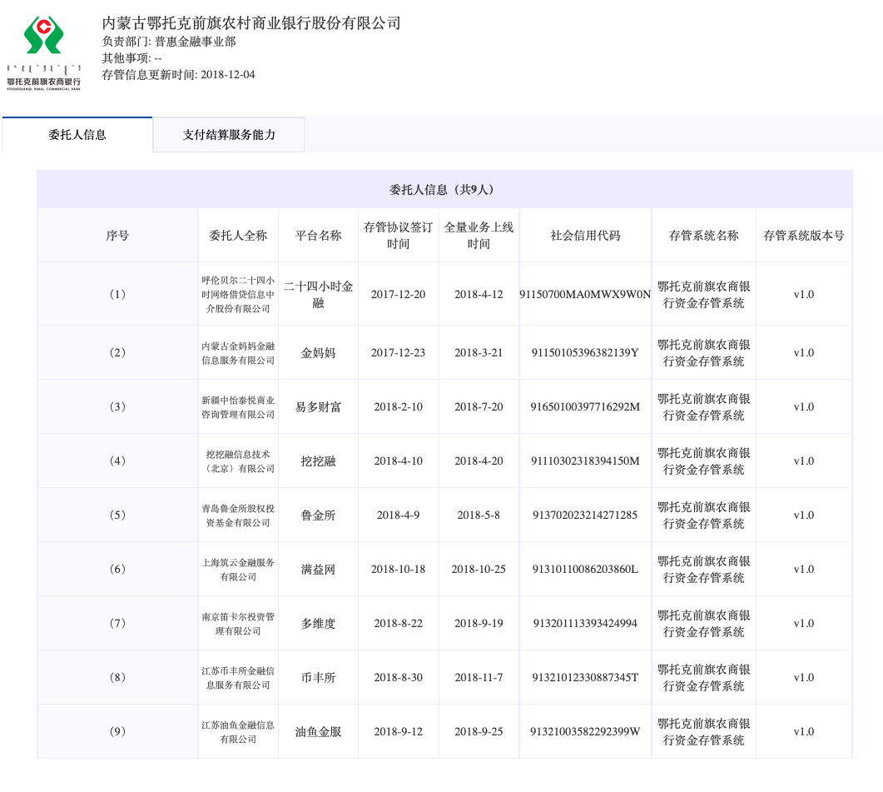The height and width of the screenshot is (792, 883).
Task: Click platform name 币丰所
Action: pyautogui.click(x=318, y=678)
